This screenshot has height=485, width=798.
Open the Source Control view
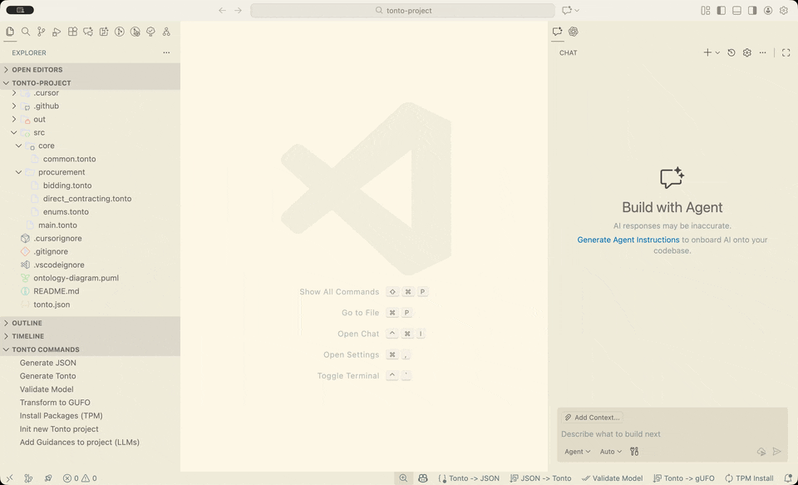(41, 31)
